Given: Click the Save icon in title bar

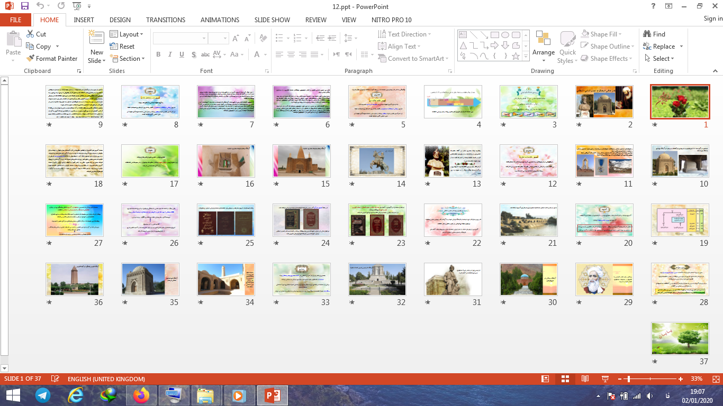Looking at the screenshot, I should 24,6.
